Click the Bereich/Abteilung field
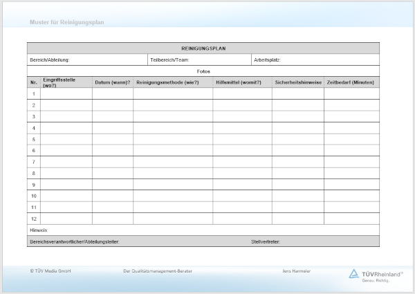The width and height of the screenshot is (415, 294). (87, 59)
